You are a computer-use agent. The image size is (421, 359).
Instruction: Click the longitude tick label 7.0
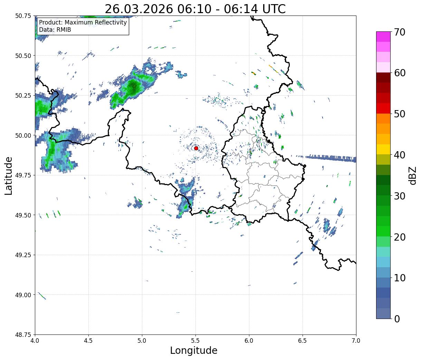(x=356, y=341)
